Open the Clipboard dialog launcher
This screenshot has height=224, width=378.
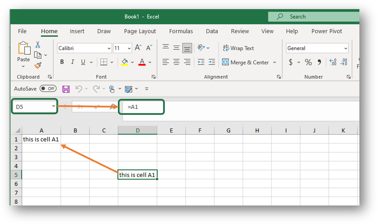click(50, 77)
